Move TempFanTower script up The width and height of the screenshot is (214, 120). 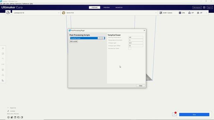pyautogui.click(x=99, y=38)
